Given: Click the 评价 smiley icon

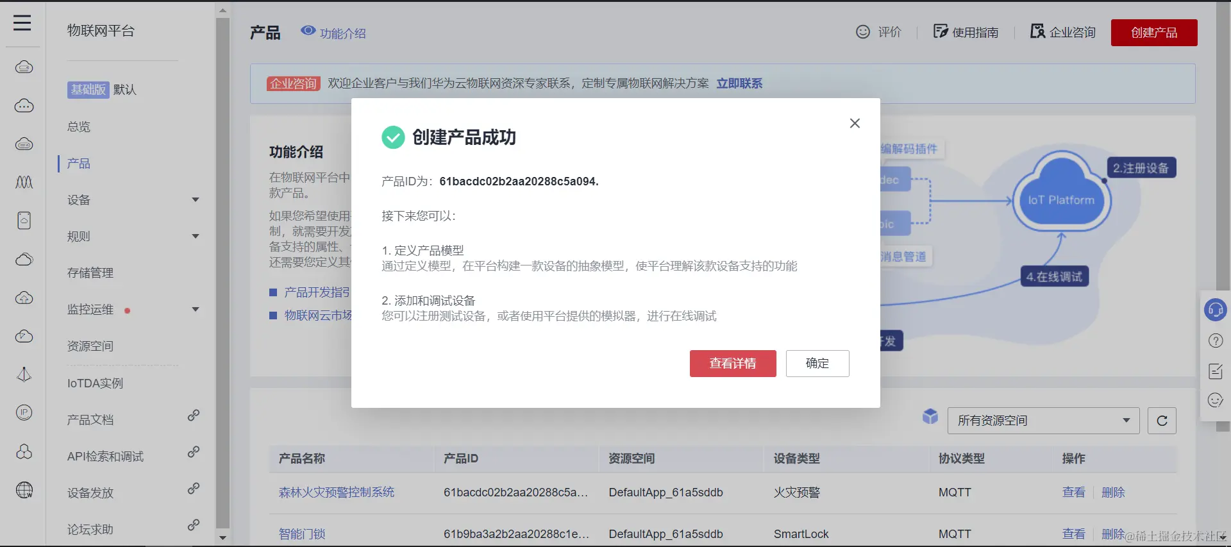Looking at the screenshot, I should 863,32.
